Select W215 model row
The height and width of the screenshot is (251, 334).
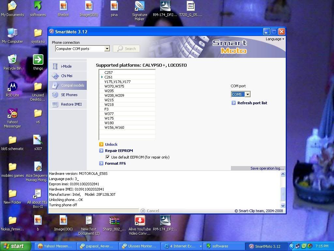click(x=127, y=100)
